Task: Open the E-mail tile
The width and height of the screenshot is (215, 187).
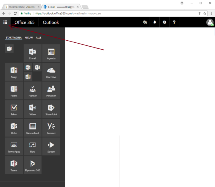Action: [x=33, y=53]
